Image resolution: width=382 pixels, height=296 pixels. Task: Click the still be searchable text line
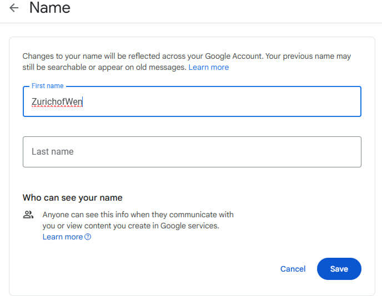104,67
